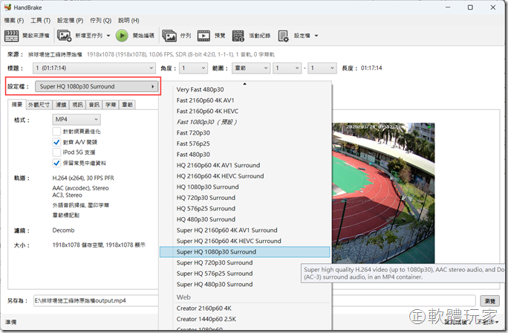Select the Fast 720p30 preset
This screenshot has height=333, width=508.
coord(195,133)
